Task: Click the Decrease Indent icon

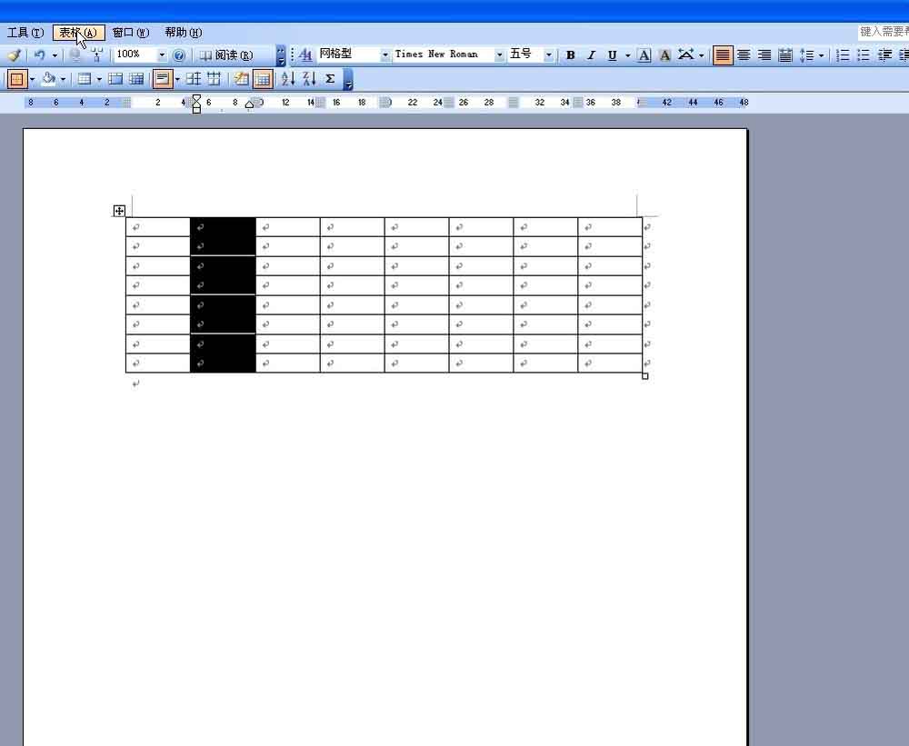Action: [x=884, y=55]
